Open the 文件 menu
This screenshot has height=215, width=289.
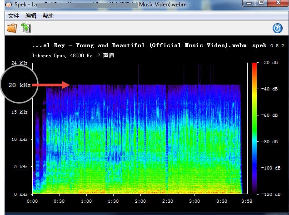pos(14,16)
